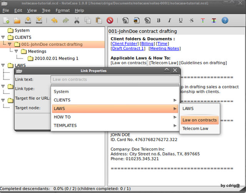246x193 pixels.
Task: Click the Copy toolbar icon
Action: (88, 20)
